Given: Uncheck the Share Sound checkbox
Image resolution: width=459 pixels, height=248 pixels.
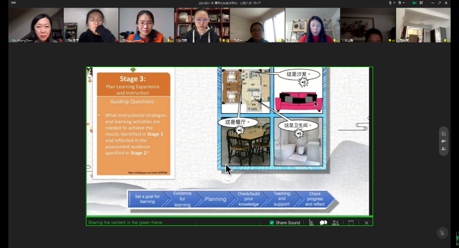Looking at the screenshot, I should pyautogui.click(x=271, y=223).
